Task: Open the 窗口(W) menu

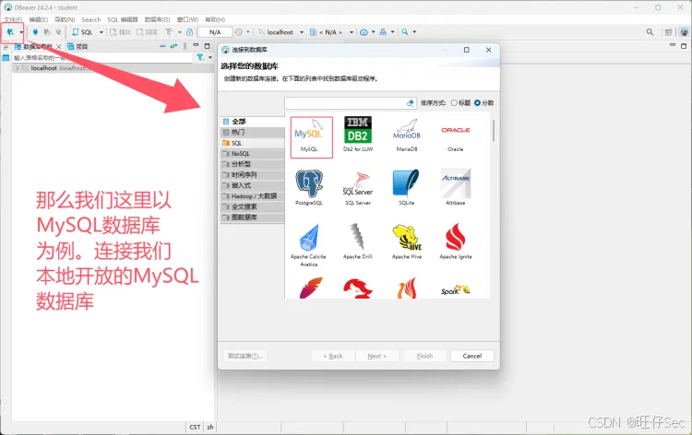Action: click(x=187, y=20)
